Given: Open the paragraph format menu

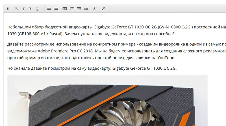Looking at the screenshot, I should pyautogui.click(x=8, y=9).
